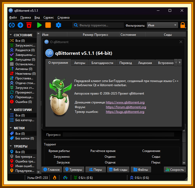The width and height of the screenshot is (195, 188).
Task: Click the add torrent file plus icon
Action: pos(20,25)
